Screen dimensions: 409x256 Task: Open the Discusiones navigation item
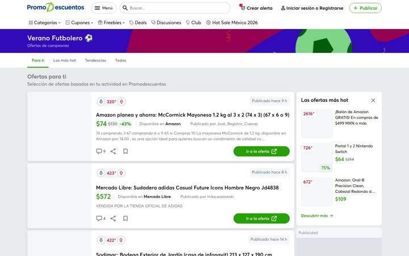tap(166, 23)
